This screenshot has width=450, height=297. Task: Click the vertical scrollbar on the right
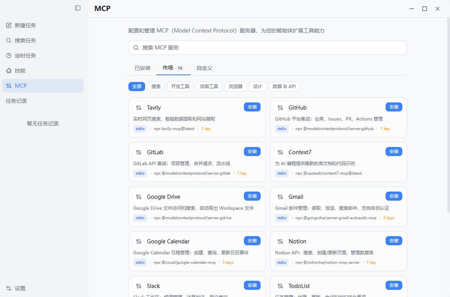click(x=448, y=112)
